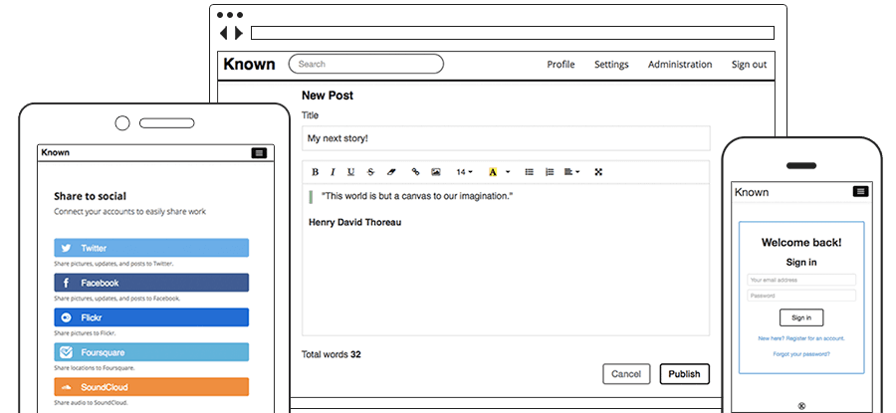Insert a bulleted list
The width and height of the screenshot is (896, 413).
point(530,172)
